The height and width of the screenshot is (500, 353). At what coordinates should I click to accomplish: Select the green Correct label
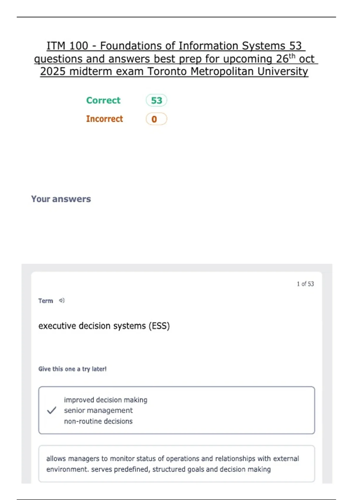point(103,100)
